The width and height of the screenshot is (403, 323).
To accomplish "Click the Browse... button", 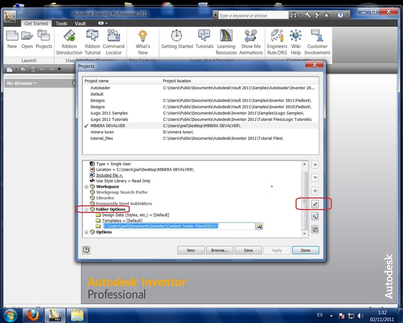I will [220, 250].
